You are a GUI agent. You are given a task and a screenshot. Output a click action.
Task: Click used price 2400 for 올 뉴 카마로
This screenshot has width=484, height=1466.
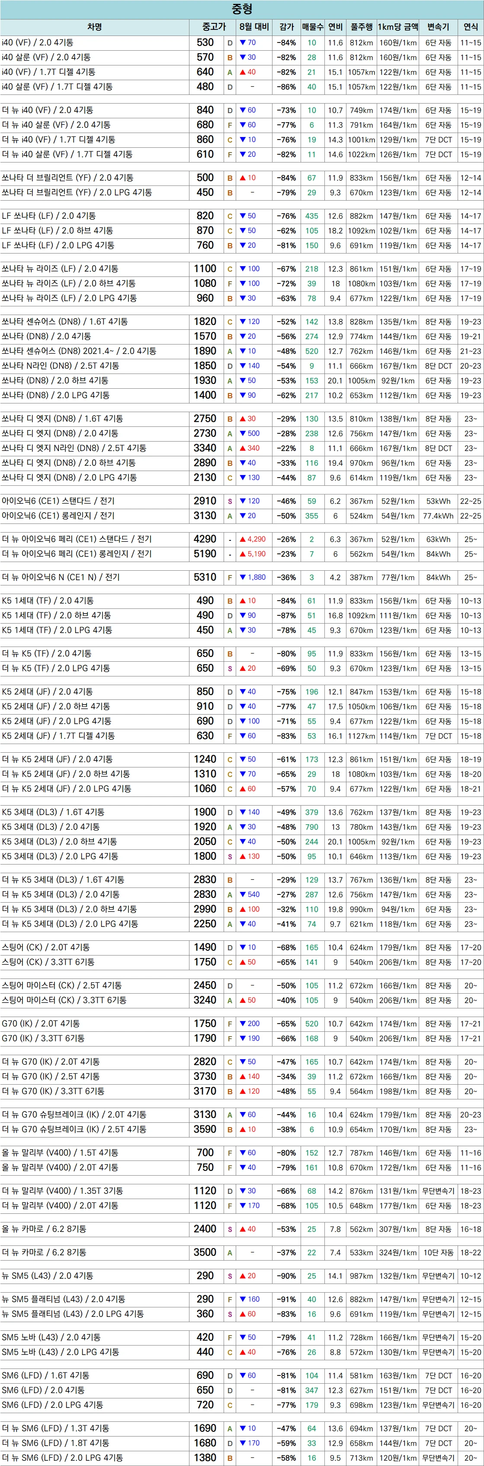[205, 1229]
